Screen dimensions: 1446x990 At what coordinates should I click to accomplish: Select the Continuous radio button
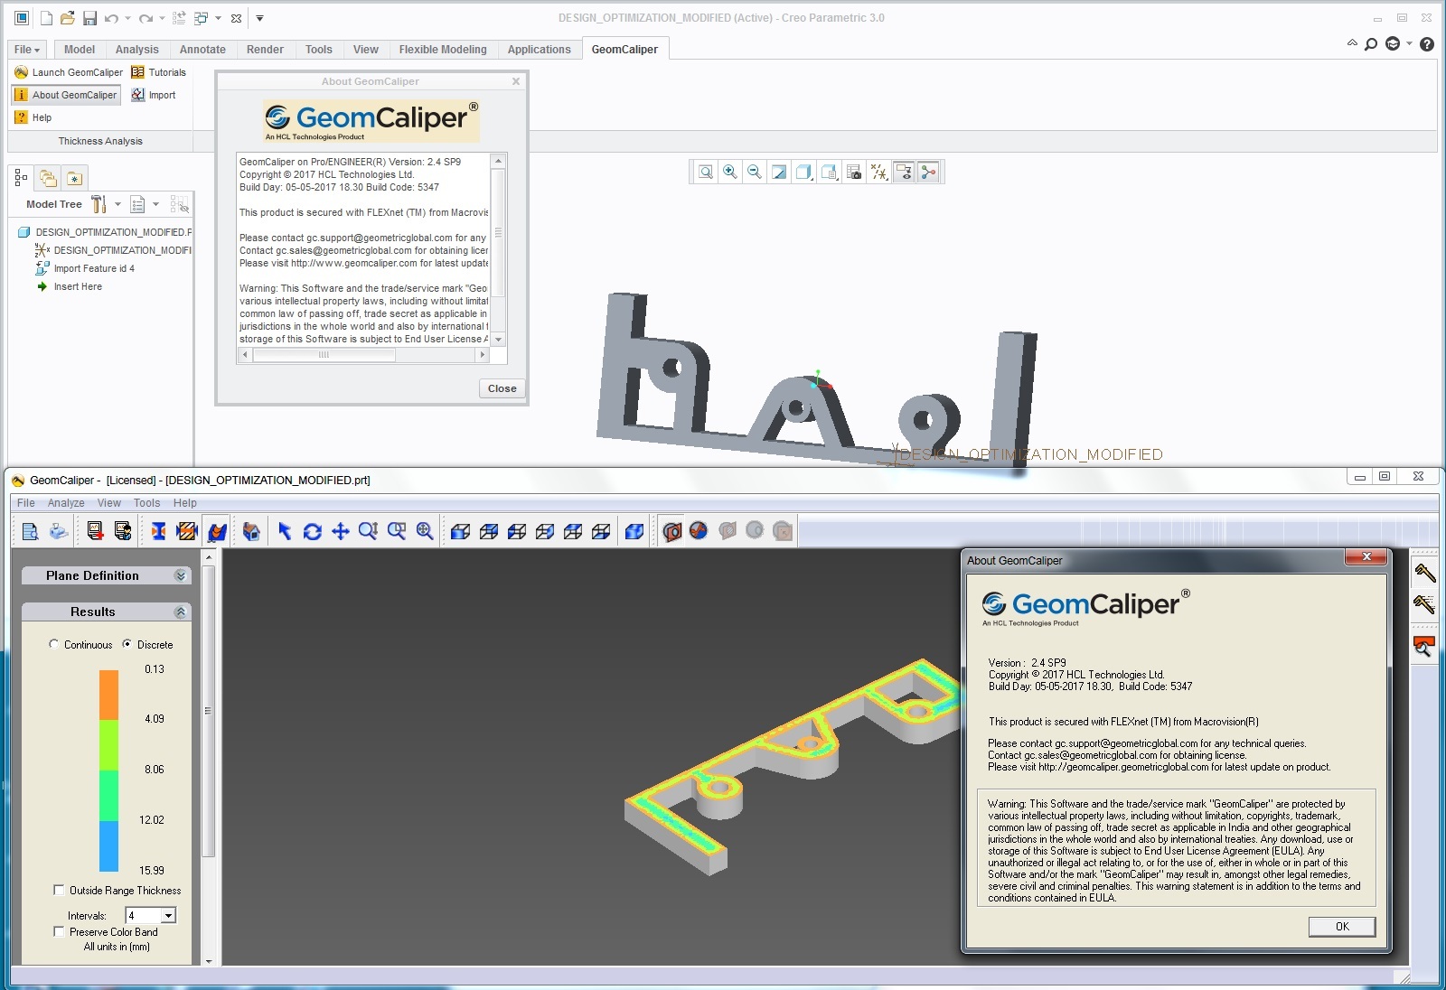[x=54, y=644]
